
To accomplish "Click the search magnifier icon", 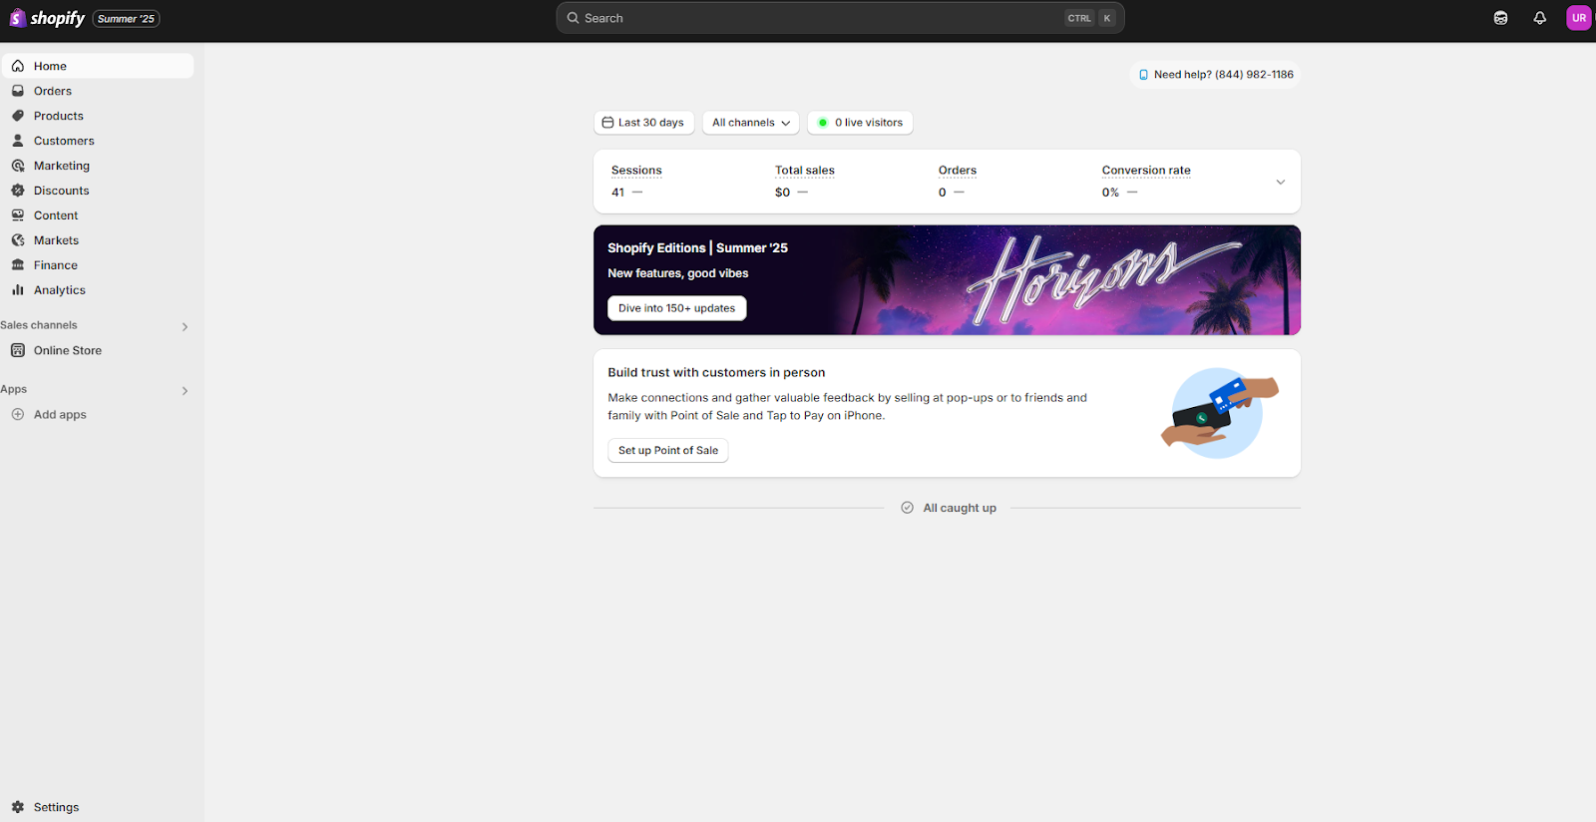I will pos(574,18).
